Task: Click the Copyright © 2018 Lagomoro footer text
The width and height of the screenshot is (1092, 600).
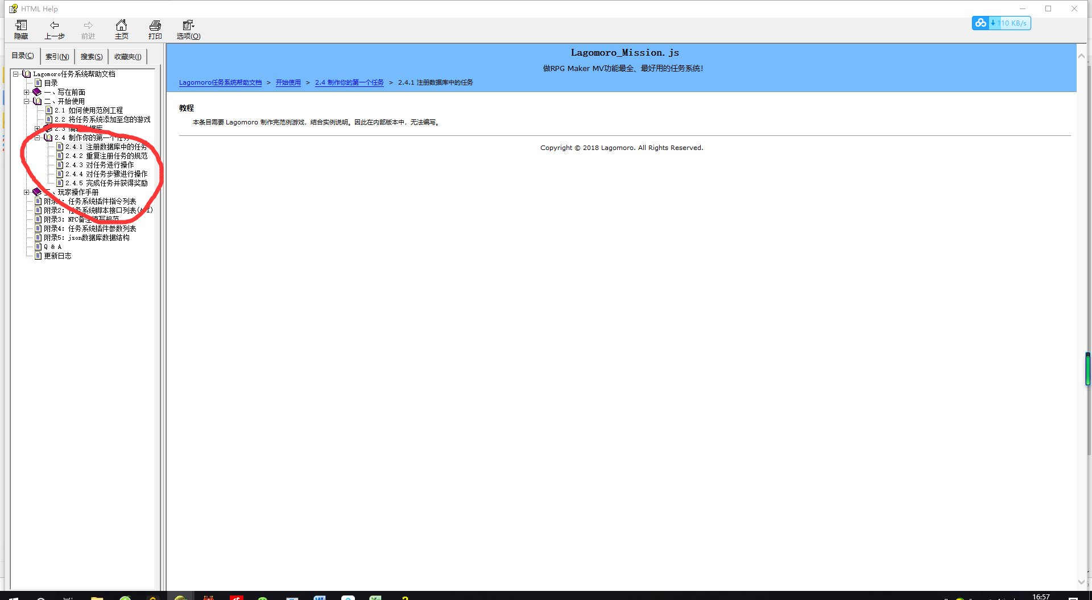Action: [x=622, y=148]
